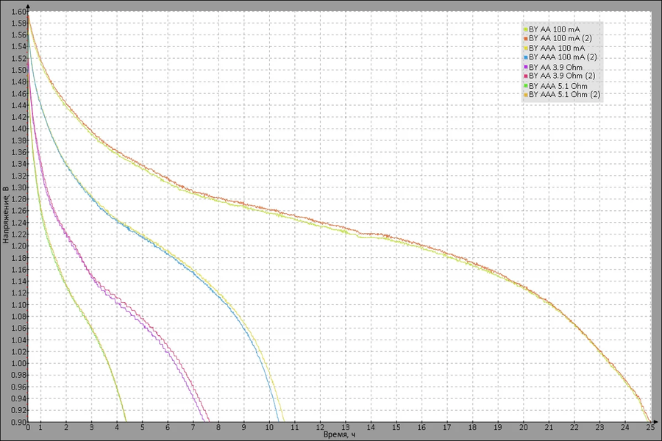Click the 1.40 label on voltage axis
The width and height of the screenshot is (662, 441).
(x=18, y=129)
